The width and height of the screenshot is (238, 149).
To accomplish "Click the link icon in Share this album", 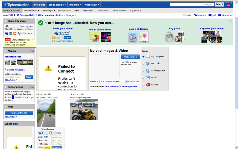I will (19, 33).
